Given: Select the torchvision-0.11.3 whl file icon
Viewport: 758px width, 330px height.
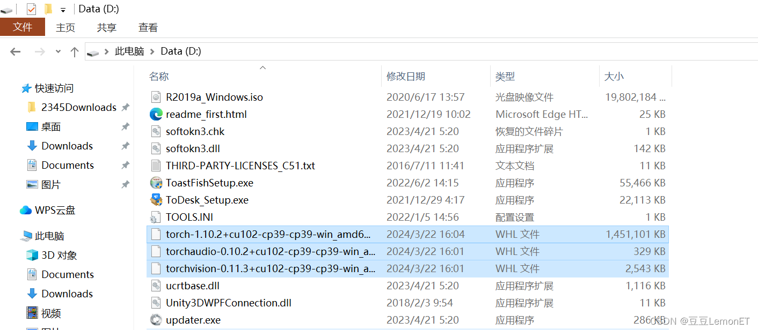Looking at the screenshot, I should tap(156, 268).
